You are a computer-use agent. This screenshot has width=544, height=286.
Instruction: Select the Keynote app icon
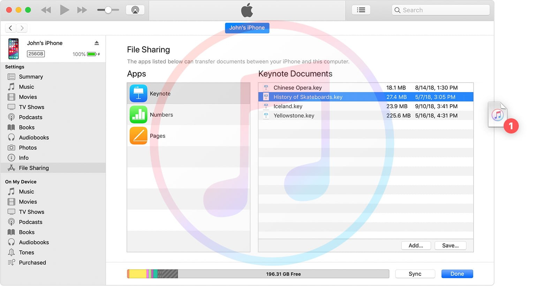click(x=138, y=93)
